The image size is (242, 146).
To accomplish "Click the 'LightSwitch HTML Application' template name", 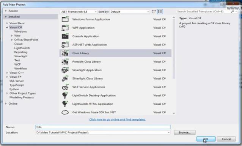I will pyautogui.click(x=93, y=104).
